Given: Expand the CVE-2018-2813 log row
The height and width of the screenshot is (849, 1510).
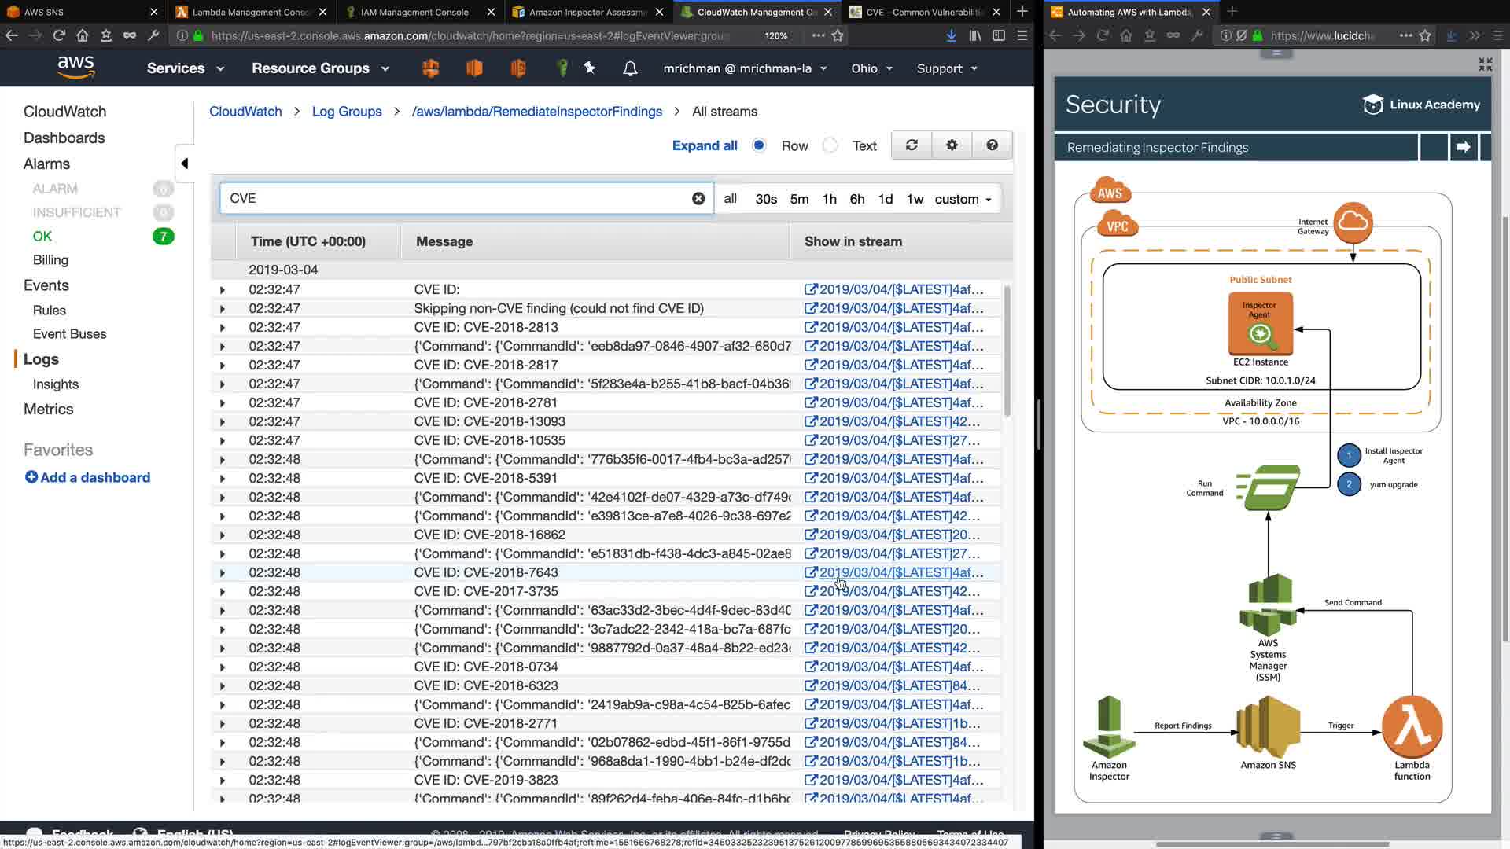Looking at the screenshot, I should tap(223, 328).
